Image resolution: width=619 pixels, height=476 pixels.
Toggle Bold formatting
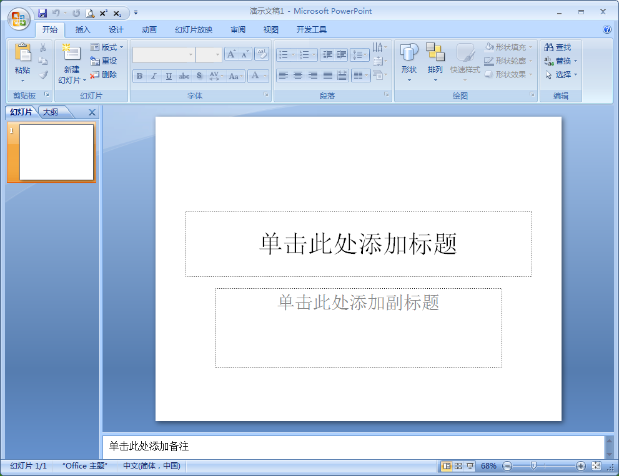click(x=139, y=75)
